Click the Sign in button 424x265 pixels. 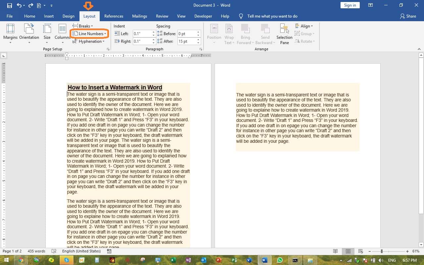(x=350, y=5)
